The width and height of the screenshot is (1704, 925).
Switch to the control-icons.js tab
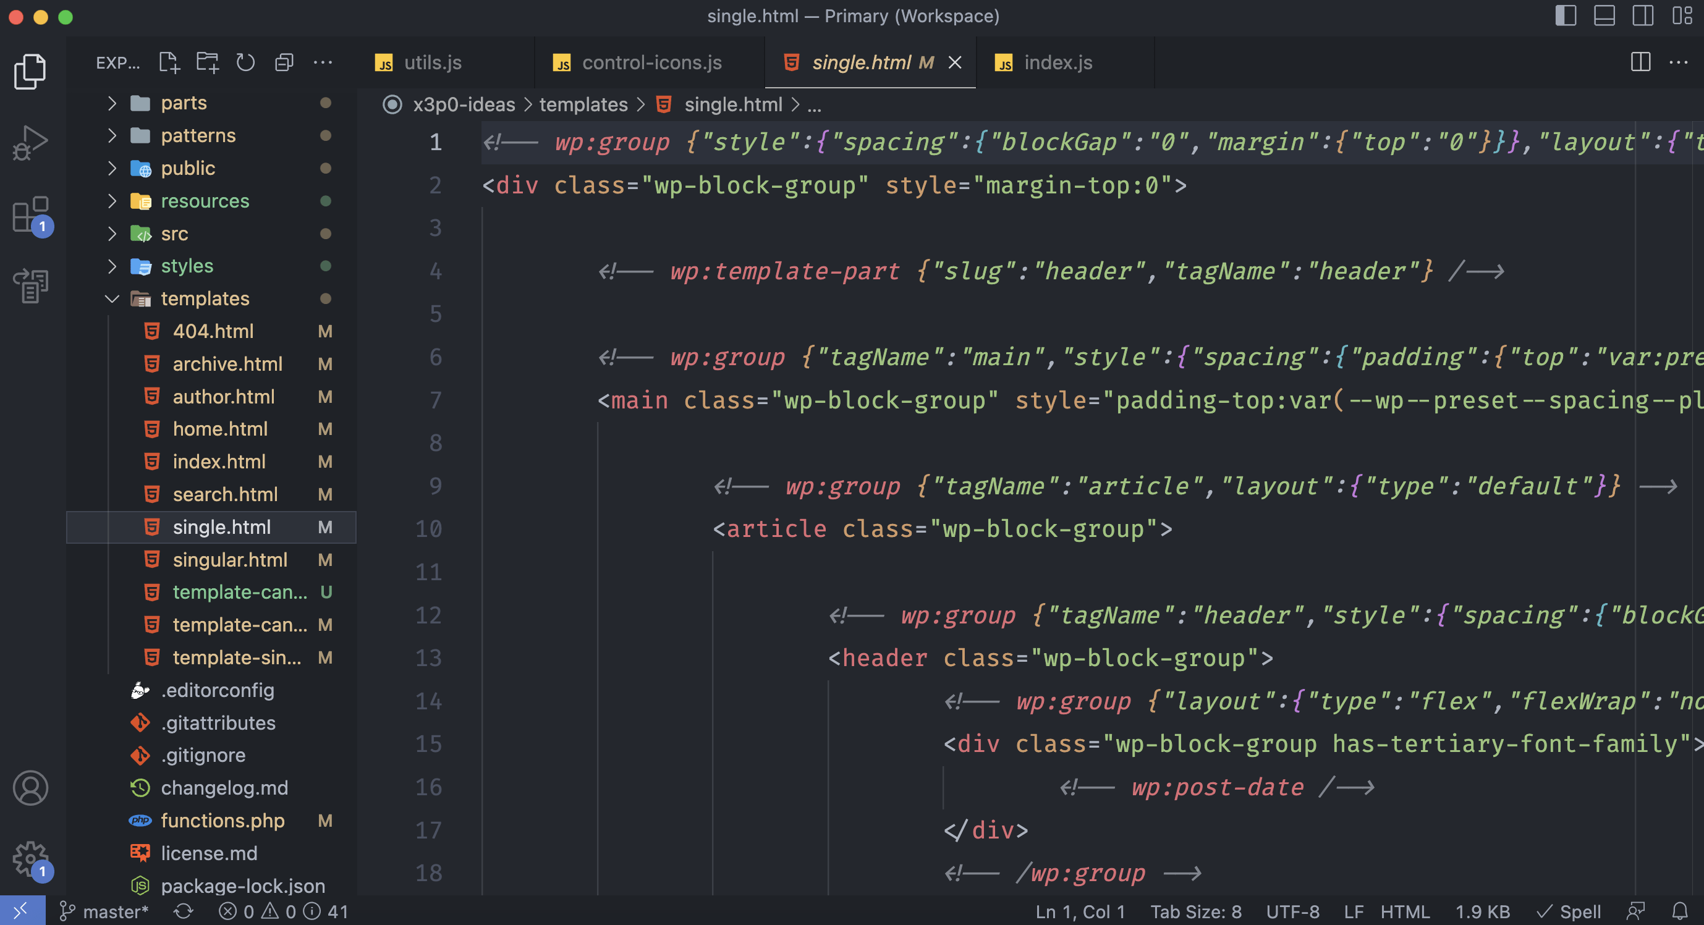click(x=651, y=62)
